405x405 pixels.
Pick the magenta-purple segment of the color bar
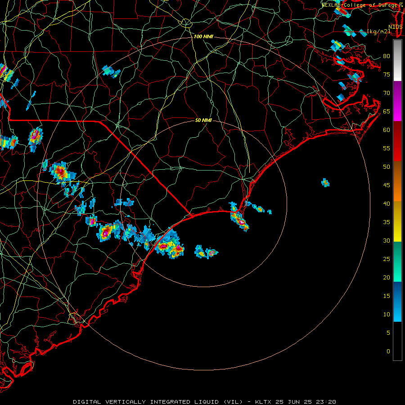point(397,101)
